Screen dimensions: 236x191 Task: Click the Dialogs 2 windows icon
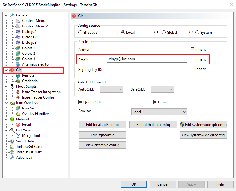tap(18, 37)
